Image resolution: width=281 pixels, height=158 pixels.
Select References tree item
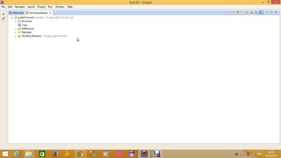pyautogui.click(x=28, y=29)
